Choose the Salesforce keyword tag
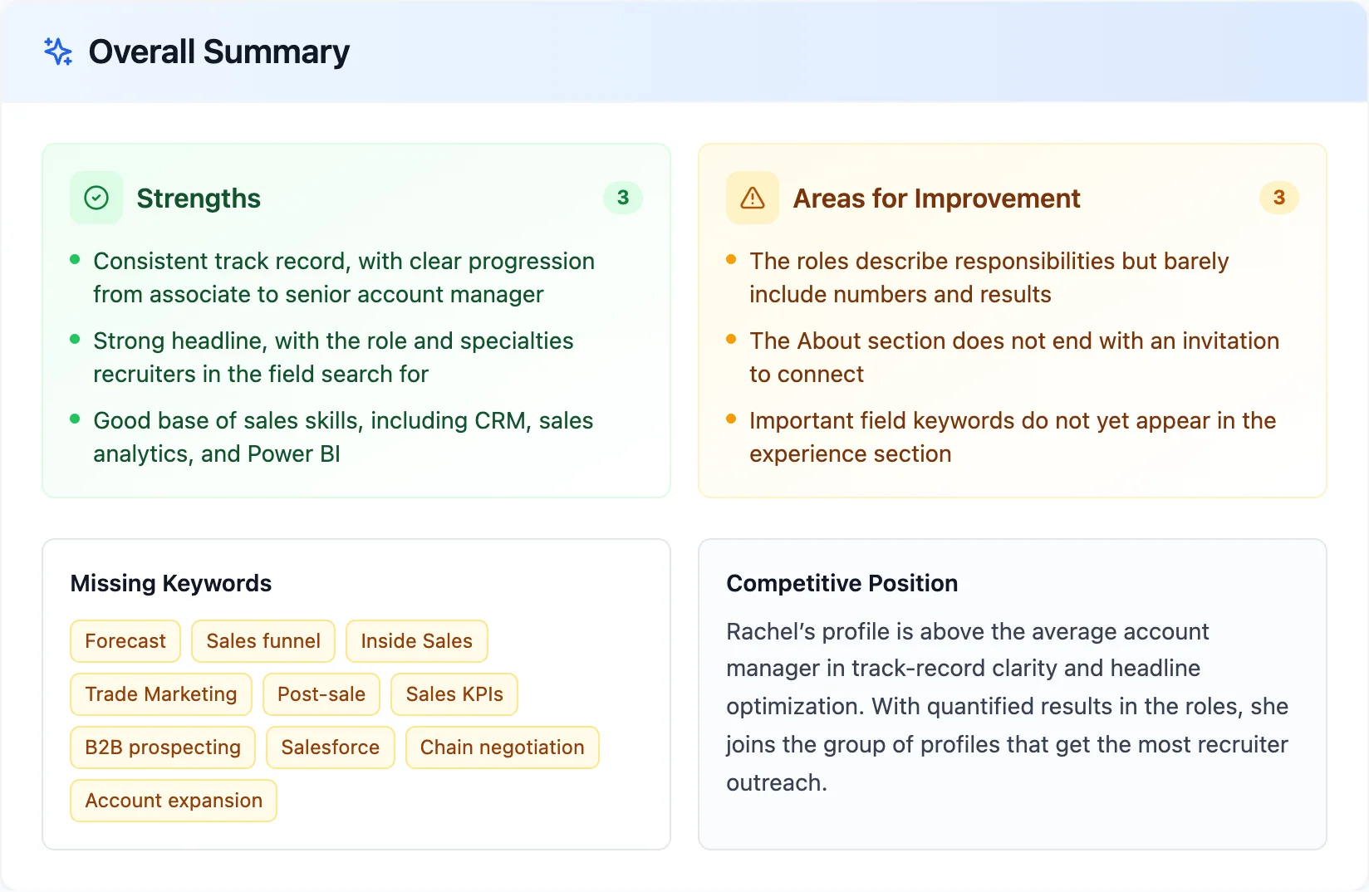 331,747
